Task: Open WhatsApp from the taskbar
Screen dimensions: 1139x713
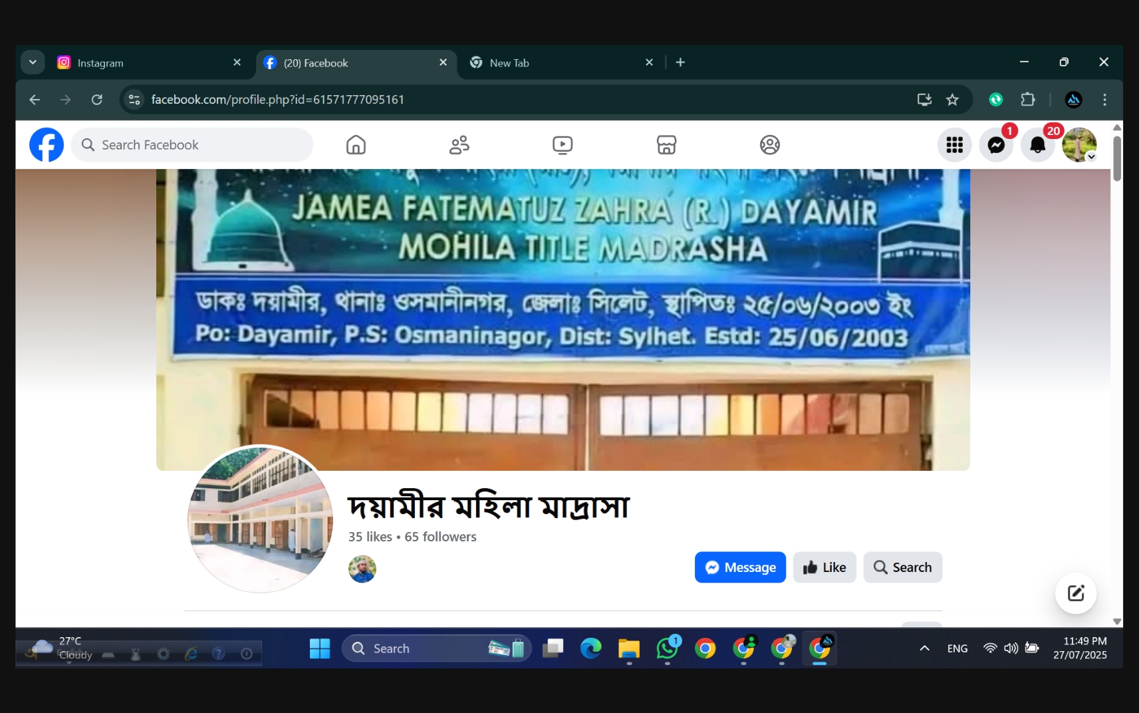Action: click(x=667, y=648)
